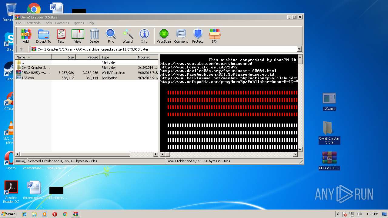
Task: Open the Tools menu
Action: click(48, 23)
